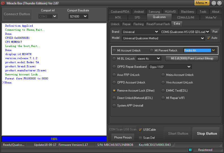Open the Read/Format Flash sub-tab

coord(158,24)
